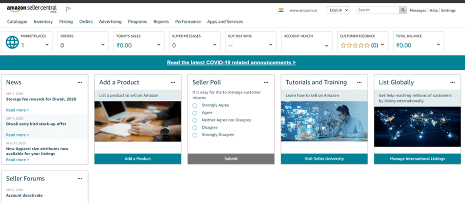Click the Customer Feedback star rating

tap(355, 45)
